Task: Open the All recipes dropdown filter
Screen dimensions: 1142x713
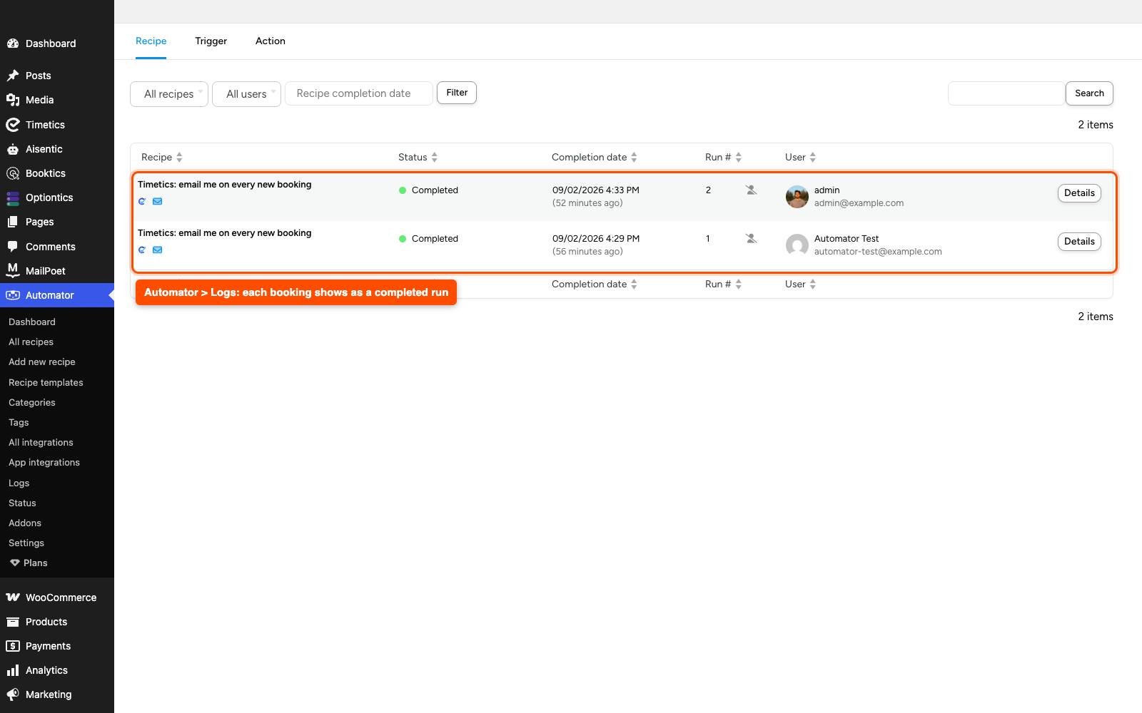Action: [169, 94]
